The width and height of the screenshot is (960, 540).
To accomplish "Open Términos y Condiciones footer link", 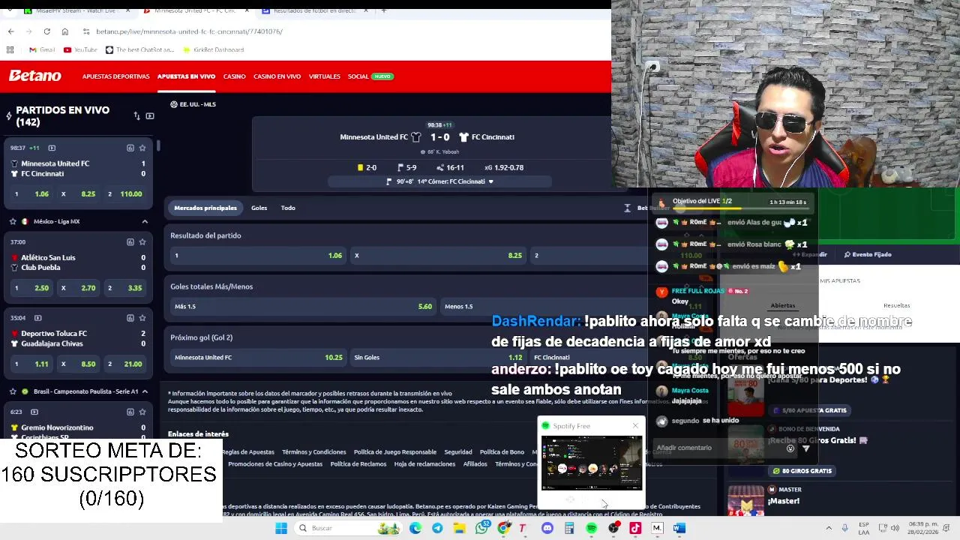I will coord(313,452).
